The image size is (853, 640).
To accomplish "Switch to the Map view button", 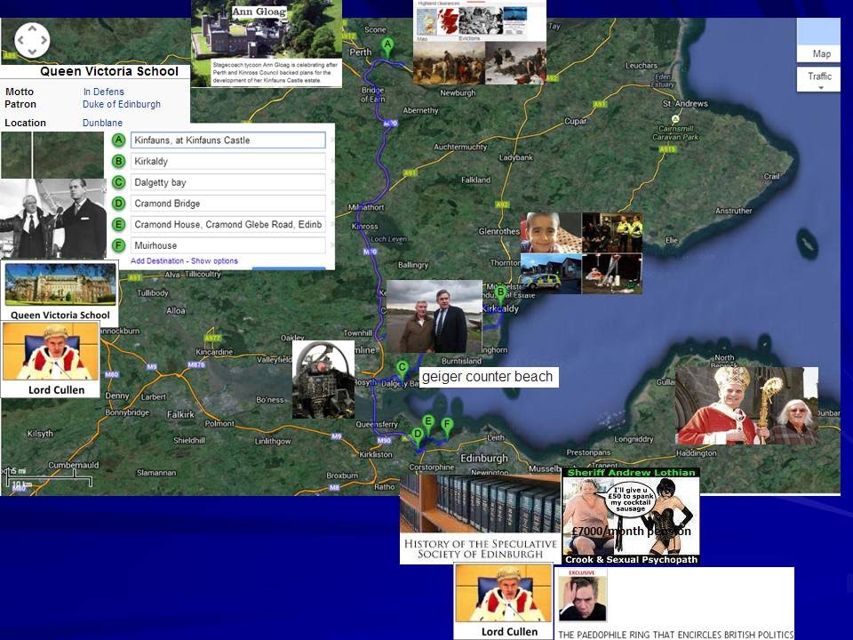I will pyautogui.click(x=821, y=54).
